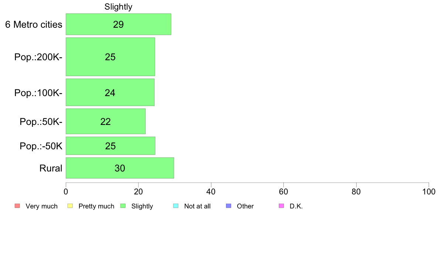This screenshot has height=272, width=439.
Task: Click the yellow Pretty much legend swatch
Action: point(70,206)
